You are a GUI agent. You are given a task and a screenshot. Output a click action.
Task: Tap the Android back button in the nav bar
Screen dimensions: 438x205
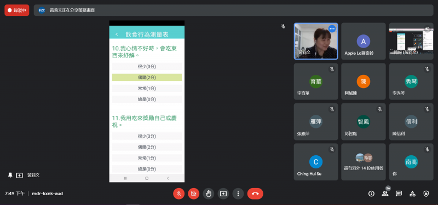(x=168, y=178)
